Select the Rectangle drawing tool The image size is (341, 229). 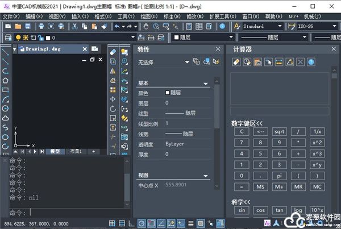(x=5, y=90)
